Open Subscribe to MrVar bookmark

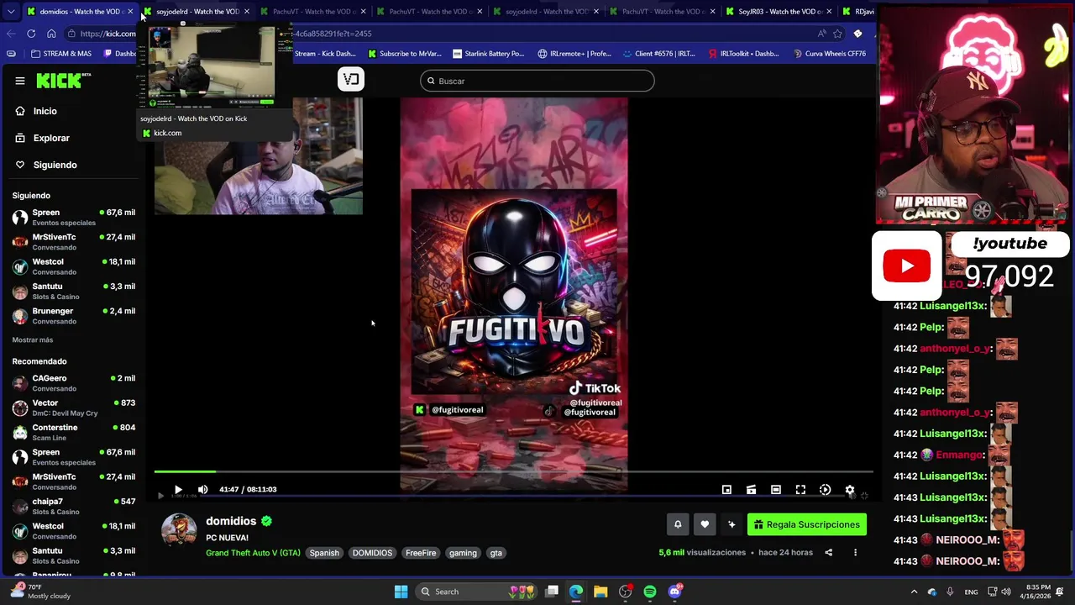404,54
